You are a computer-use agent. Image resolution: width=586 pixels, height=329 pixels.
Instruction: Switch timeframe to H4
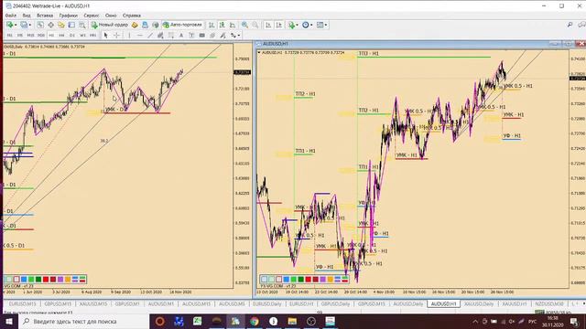point(61,35)
